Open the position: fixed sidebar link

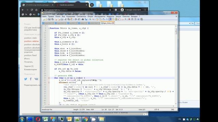(30, 55)
